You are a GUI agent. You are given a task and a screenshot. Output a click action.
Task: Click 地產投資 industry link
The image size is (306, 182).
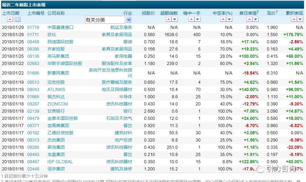tap(123, 140)
